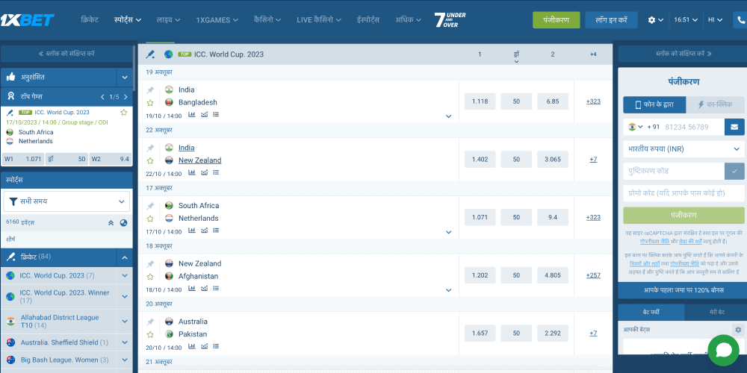This screenshot has height=373, width=747.
Task: Open statistics chart for Australia vs Pakistan
Action: pos(191,347)
